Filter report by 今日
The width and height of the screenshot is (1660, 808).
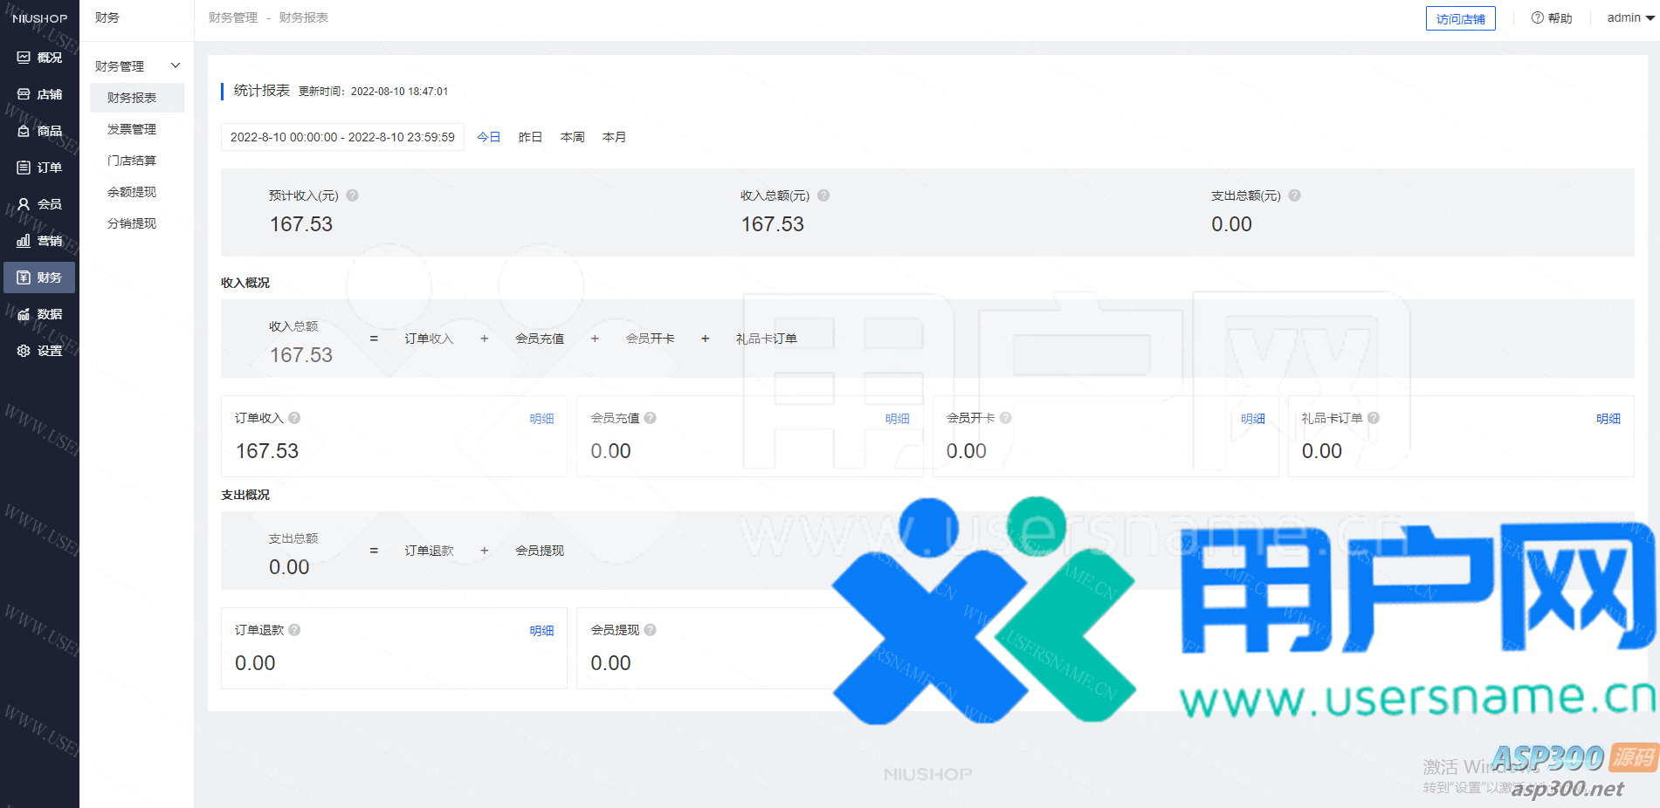[488, 137]
